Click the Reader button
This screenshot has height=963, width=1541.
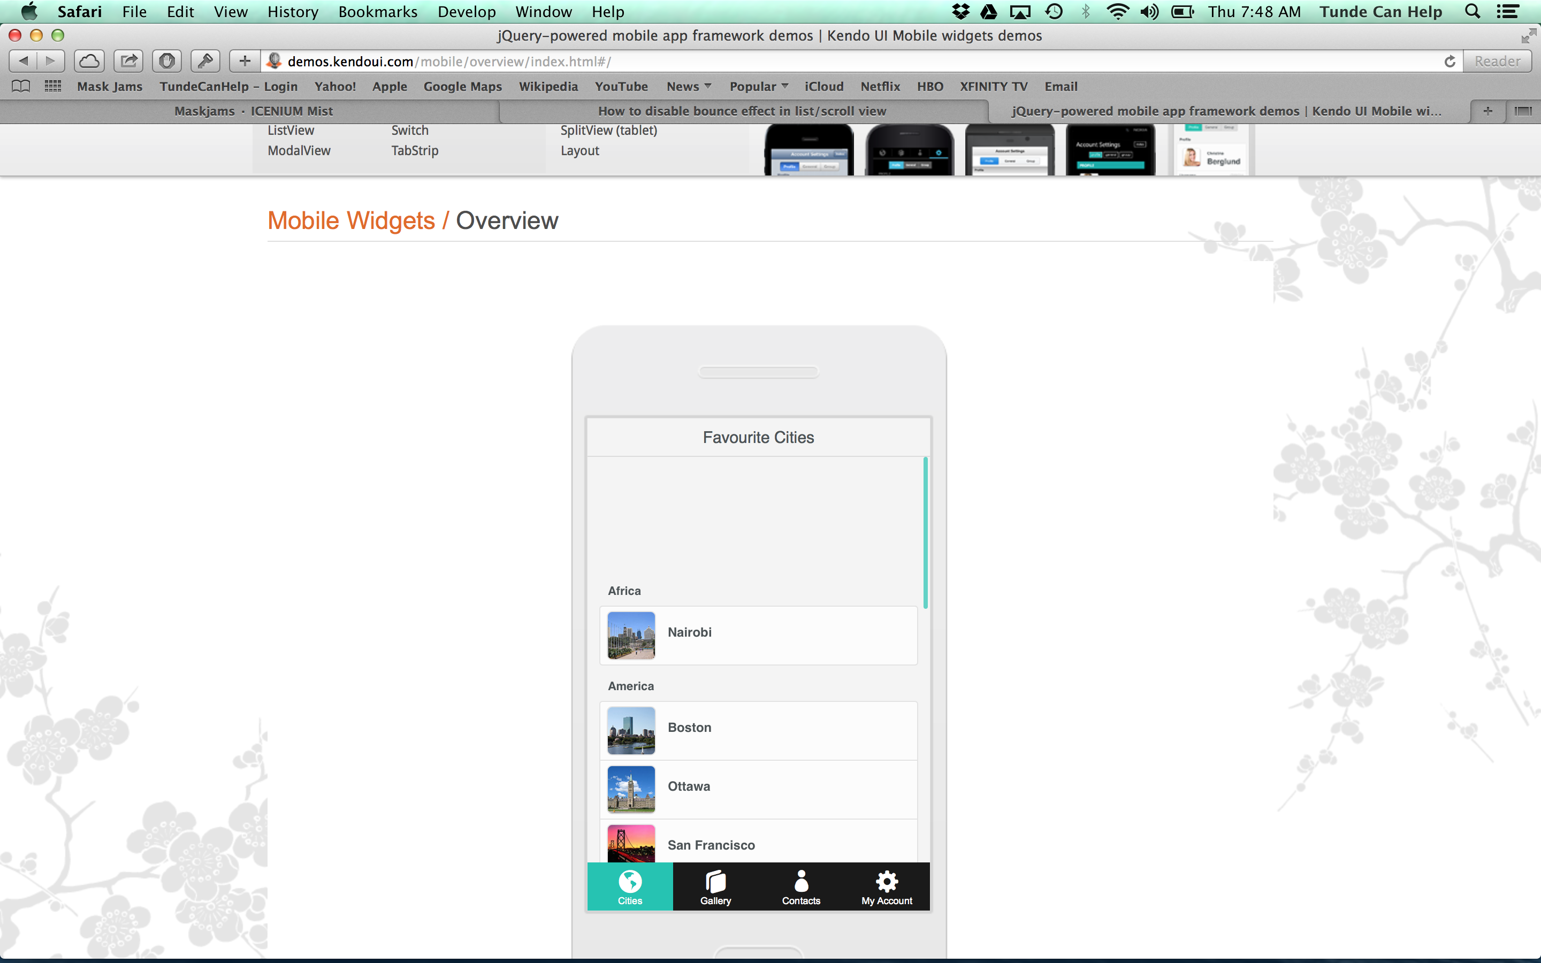tap(1497, 61)
